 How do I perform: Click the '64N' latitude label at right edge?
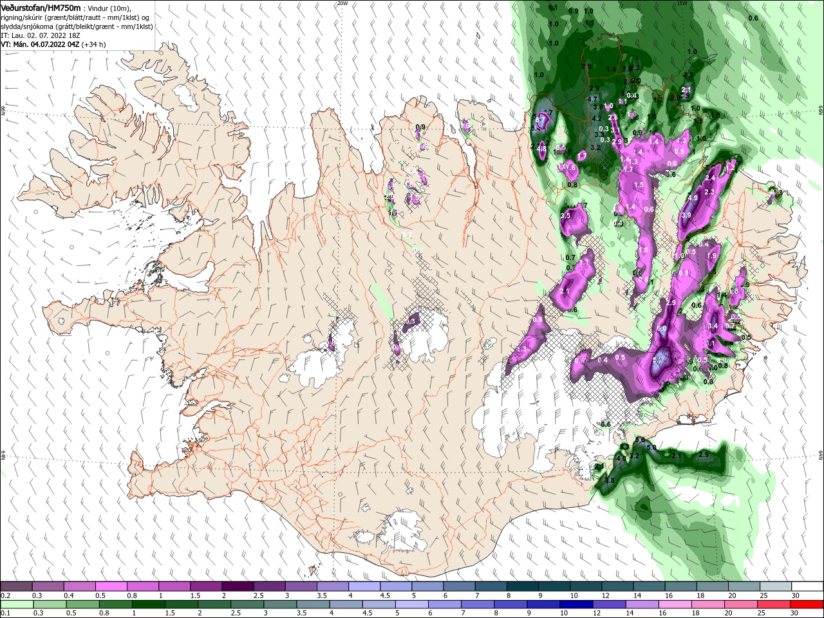tap(821, 455)
